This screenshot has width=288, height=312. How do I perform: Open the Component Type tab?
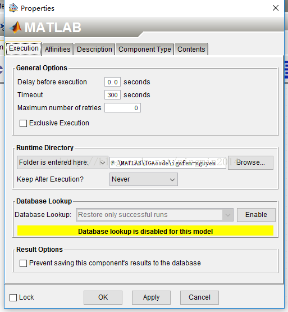[144, 49]
